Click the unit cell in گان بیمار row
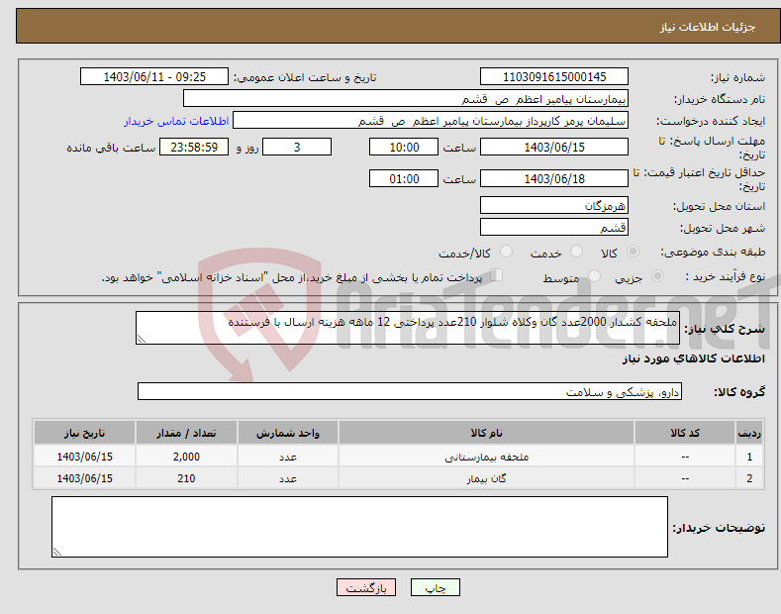781x614 pixels. (x=288, y=478)
